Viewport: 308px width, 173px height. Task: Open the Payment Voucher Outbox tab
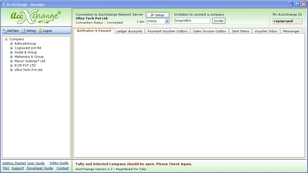tap(168, 31)
